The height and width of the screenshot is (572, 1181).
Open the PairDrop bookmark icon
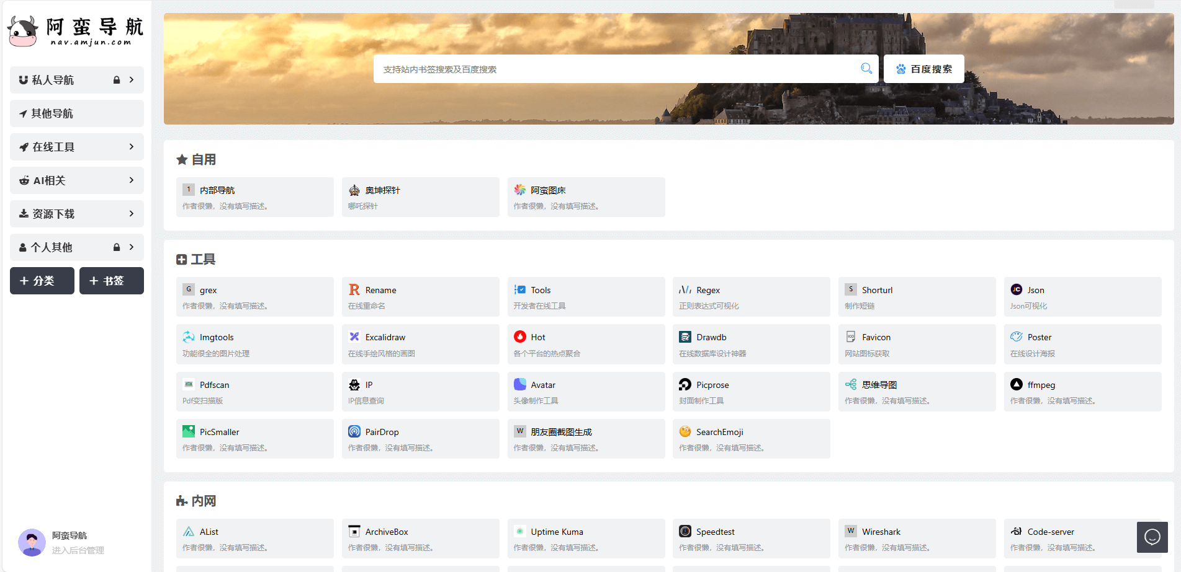pyautogui.click(x=354, y=432)
